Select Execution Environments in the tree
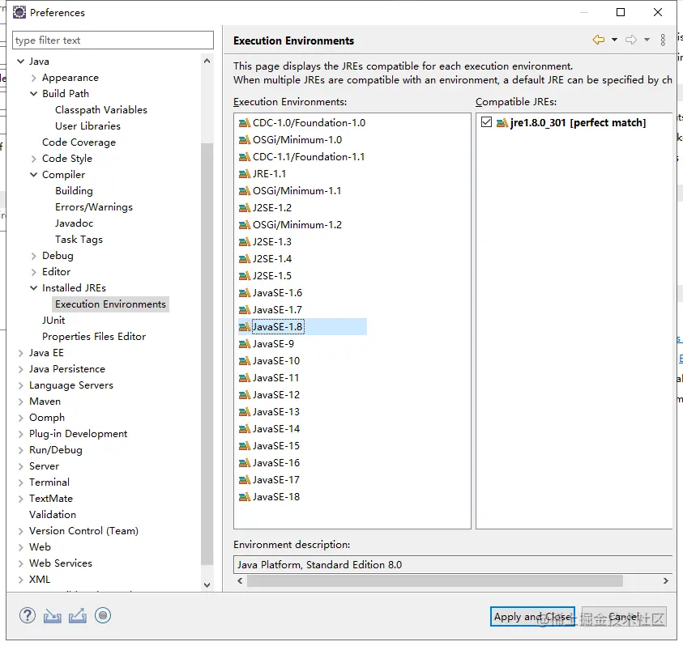The width and height of the screenshot is (683, 646). (x=110, y=304)
